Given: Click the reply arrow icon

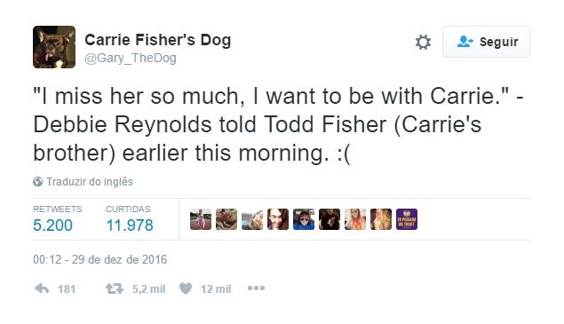Looking at the screenshot, I should point(42,288).
